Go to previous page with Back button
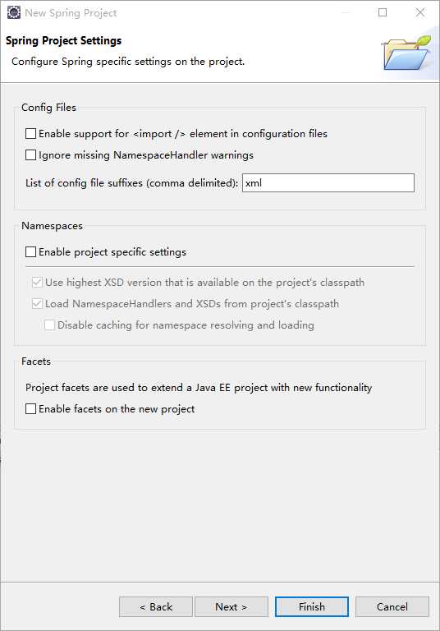440x631 pixels. click(x=156, y=606)
